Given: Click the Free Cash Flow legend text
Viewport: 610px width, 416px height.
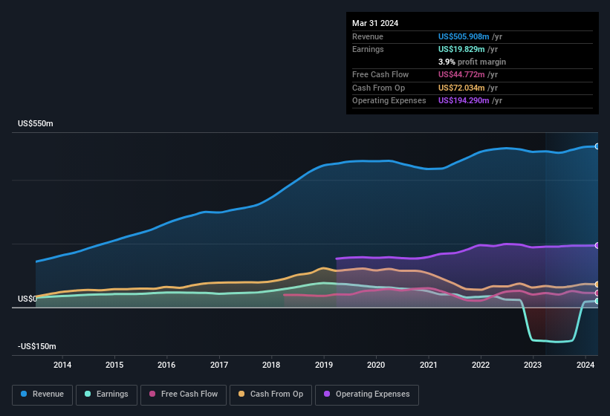Looking at the screenshot, I should coord(189,394).
